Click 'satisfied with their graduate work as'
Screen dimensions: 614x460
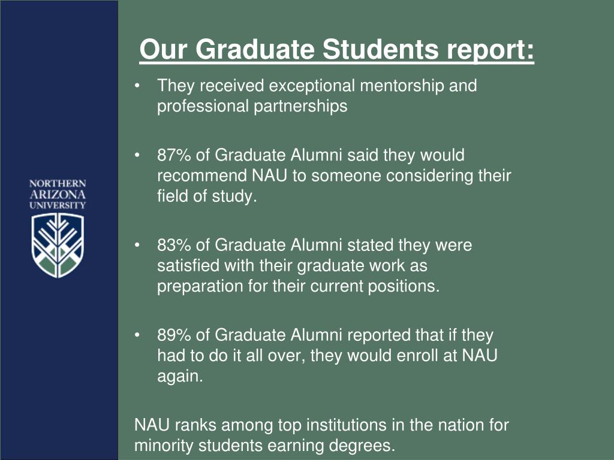(292, 265)
